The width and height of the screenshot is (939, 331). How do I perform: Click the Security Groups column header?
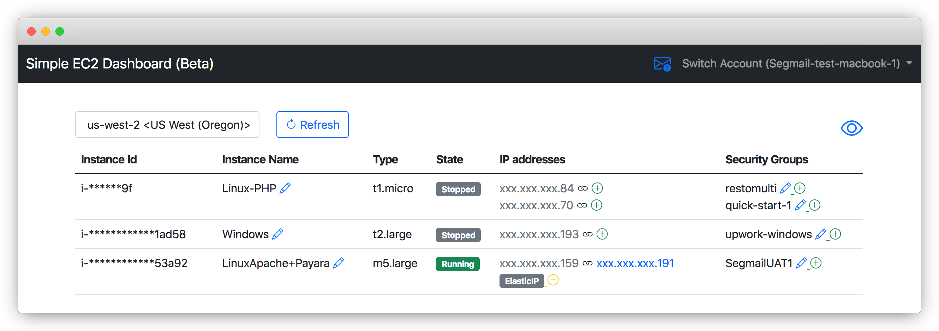[766, 159]
